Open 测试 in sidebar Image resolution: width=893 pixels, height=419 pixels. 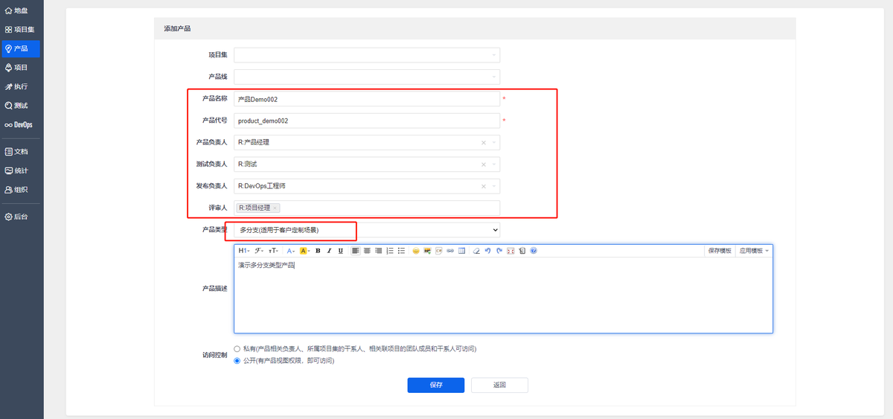click(20, 106)
